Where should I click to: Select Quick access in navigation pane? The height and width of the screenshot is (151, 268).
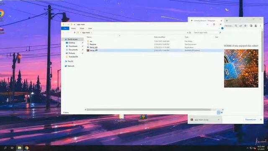coord(72,39)
